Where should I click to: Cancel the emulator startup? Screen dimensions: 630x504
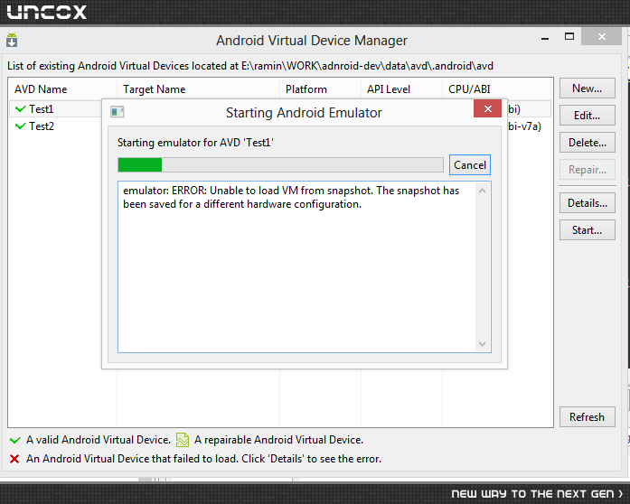[470, 165]
